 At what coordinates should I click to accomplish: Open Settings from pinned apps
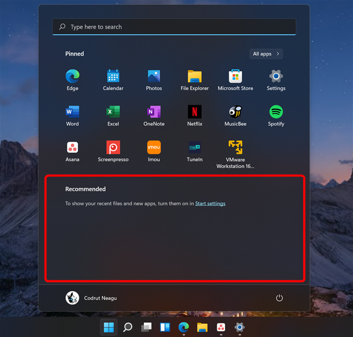pos(276,80)
